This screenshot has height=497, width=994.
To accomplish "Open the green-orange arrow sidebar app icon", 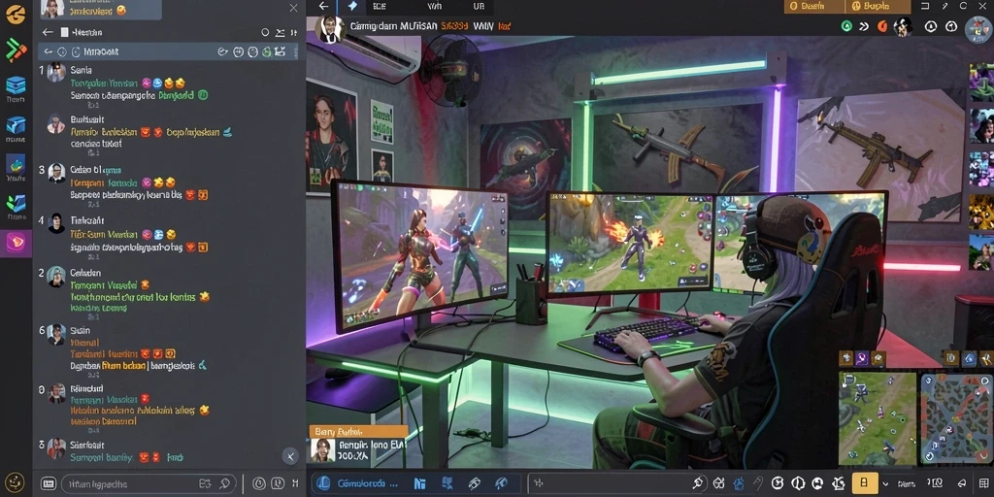I will coord(16,50).
